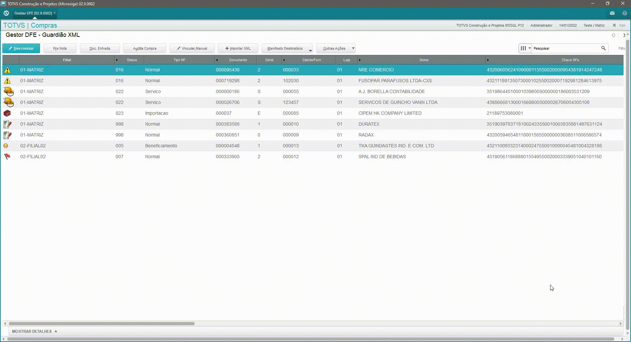Image resolution: width=631 pixels, height=342 pixels.
Task: Open the Pre Nota action
Action: click(60, 48)
